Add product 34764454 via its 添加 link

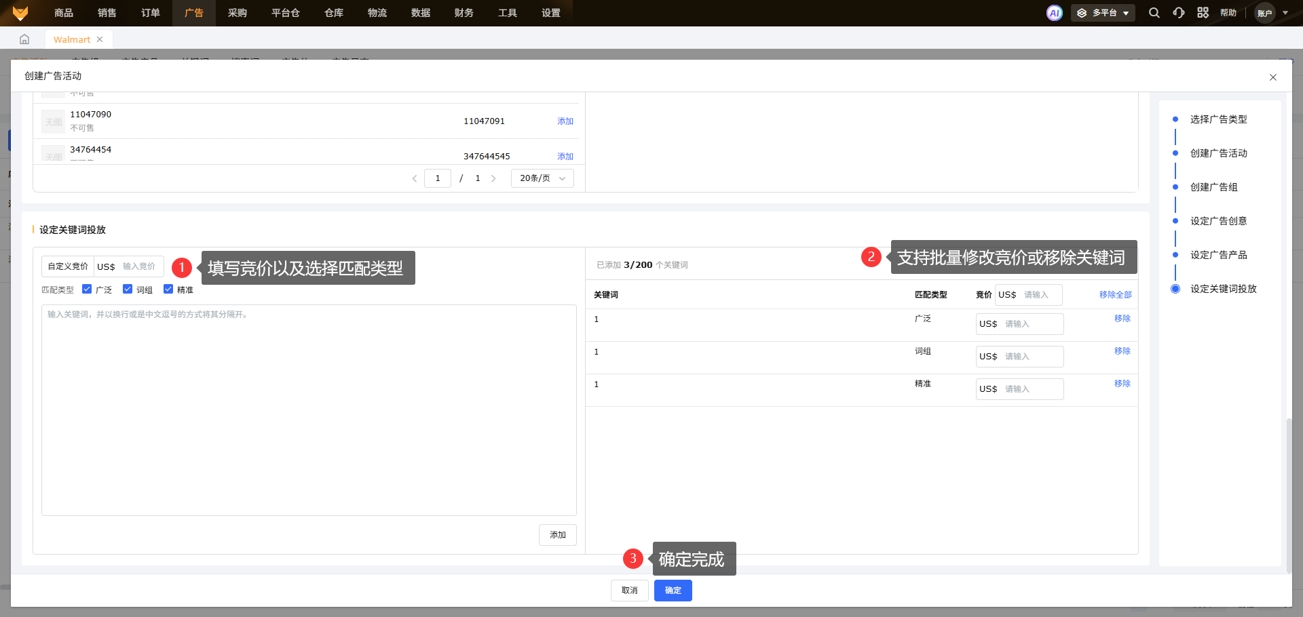565,157
